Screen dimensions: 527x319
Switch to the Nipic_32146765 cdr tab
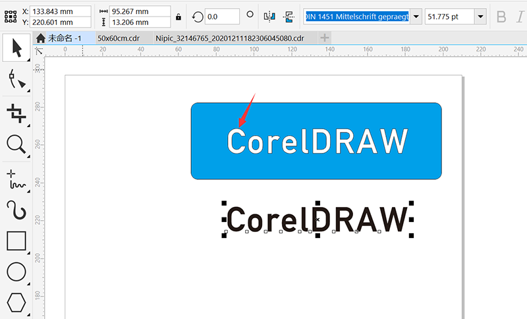click(230, 38)
